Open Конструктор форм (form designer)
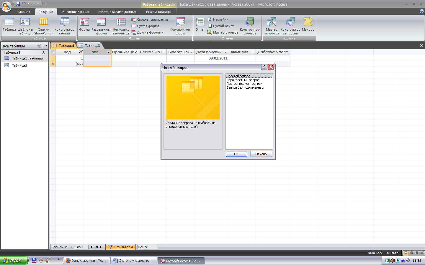The width and height of the screenshot is (425, 265). [x=180, y=26]
